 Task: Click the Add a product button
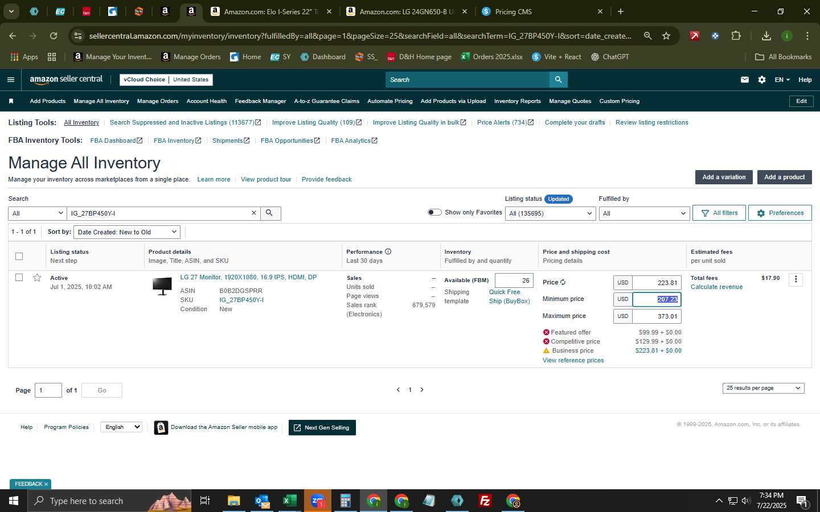[x=784, y=177]
